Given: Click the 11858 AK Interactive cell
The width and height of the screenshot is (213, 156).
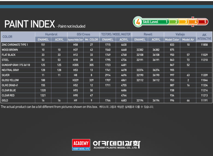Looking at the screenshot, I should pos(204,45).
